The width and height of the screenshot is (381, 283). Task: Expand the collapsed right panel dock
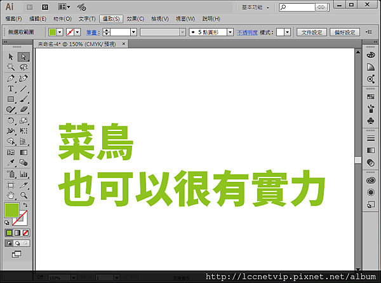pyautogui.click(x=375, y=42)
